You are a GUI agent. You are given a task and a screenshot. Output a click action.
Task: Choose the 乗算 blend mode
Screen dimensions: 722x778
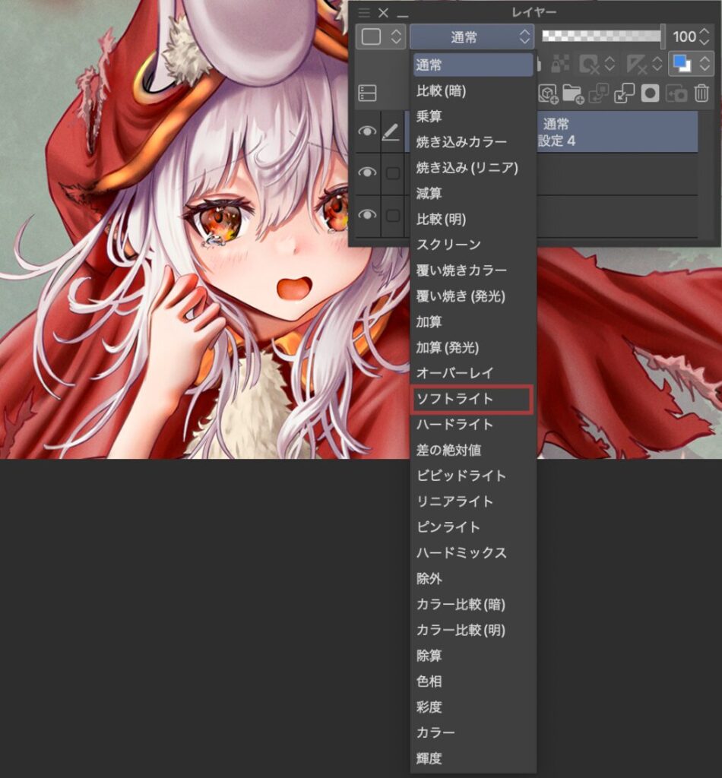click(473, 116)
